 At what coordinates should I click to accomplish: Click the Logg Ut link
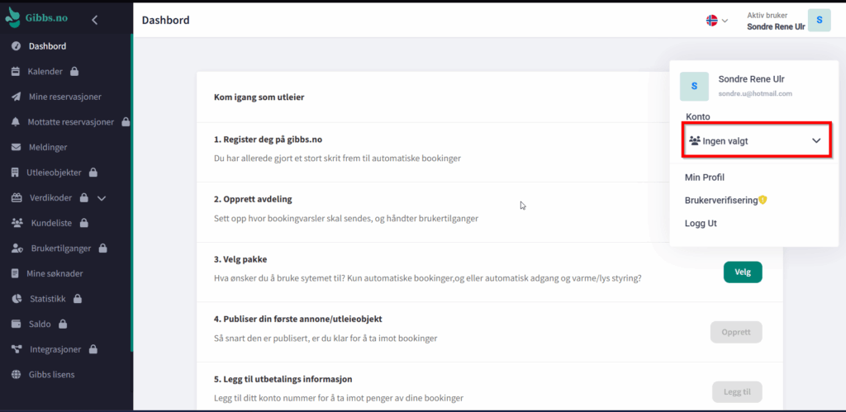coord(701,224)
